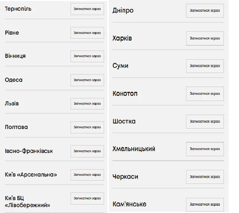The height and width of the screenshot is (213, 239).
Task: Click the Харків city label
Action: pyautogui.click(x=122, y=38)
